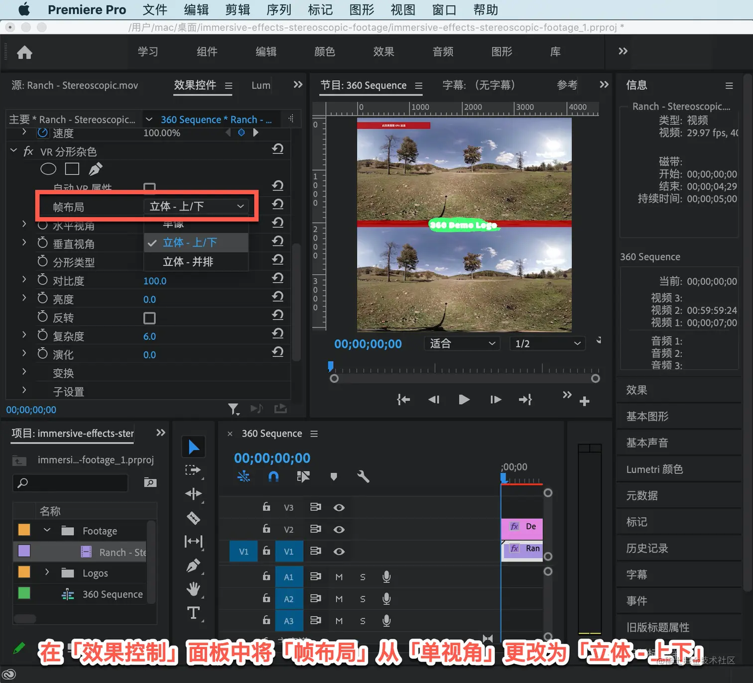This screenshot has height=683, width=753.
Task: Toggle insert sequences as nests icon
Action: (x=244, y=477)
